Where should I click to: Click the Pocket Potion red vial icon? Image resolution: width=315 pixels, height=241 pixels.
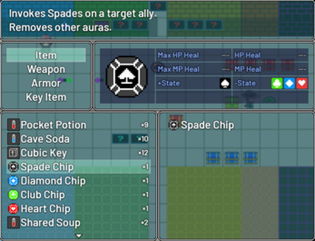point(13,125)
